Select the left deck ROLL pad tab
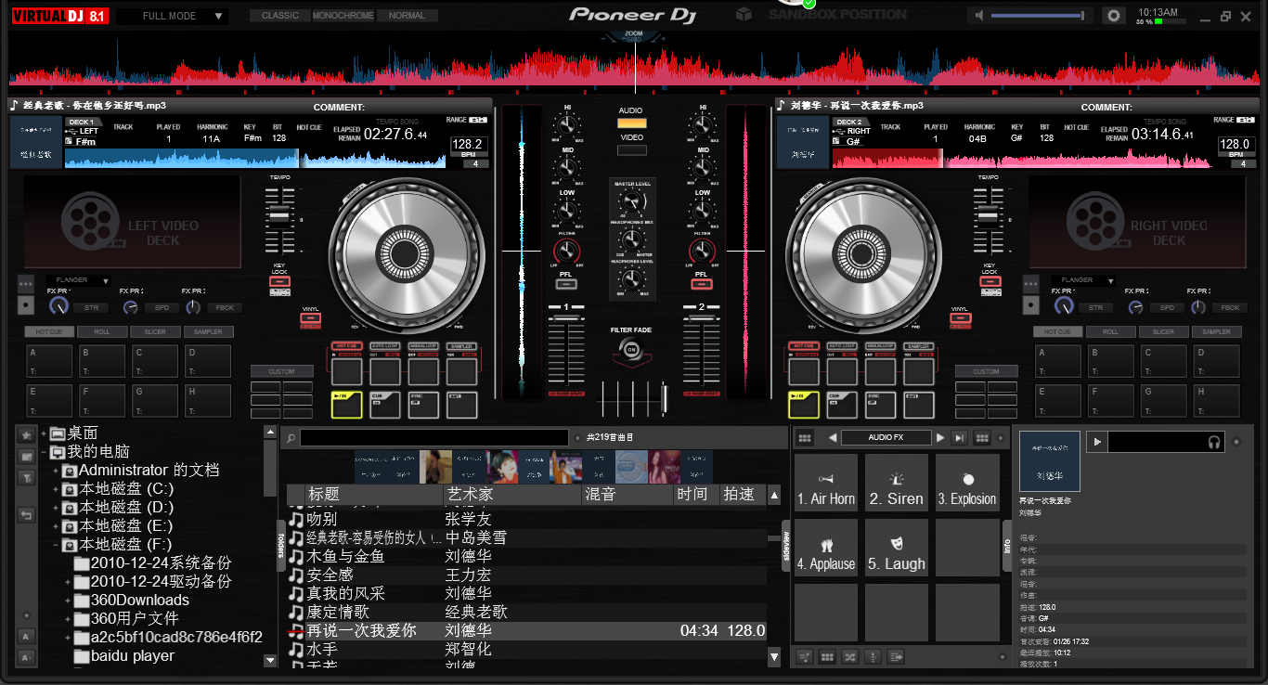 point(102,331)
